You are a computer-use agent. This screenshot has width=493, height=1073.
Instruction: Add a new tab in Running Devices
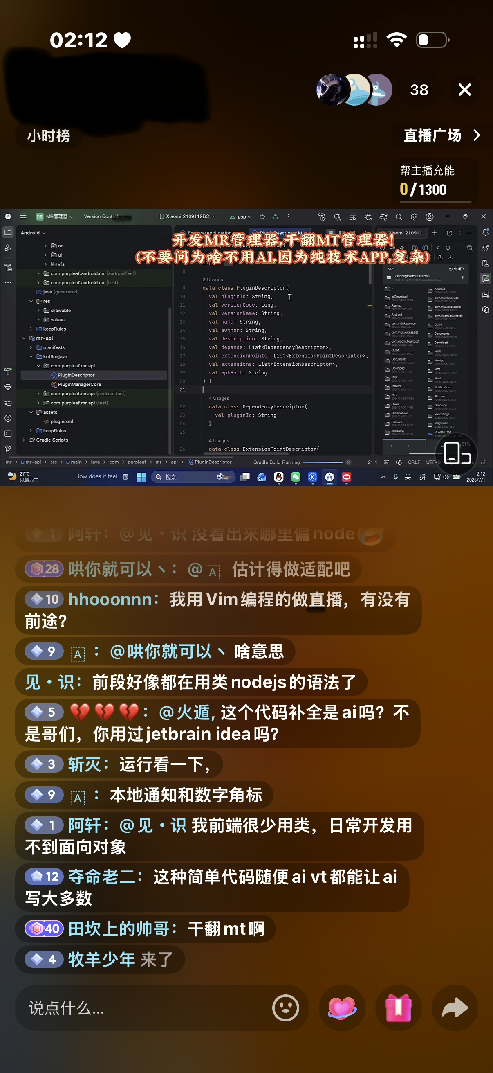pos(435,233)
